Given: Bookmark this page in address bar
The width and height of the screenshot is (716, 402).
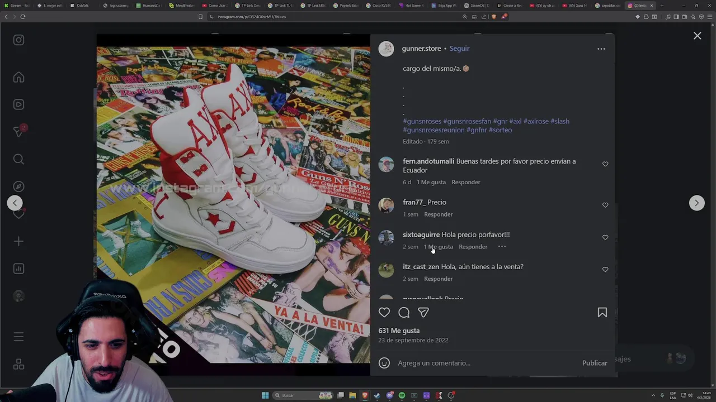Looking at the screenshot, I should 200,17.
